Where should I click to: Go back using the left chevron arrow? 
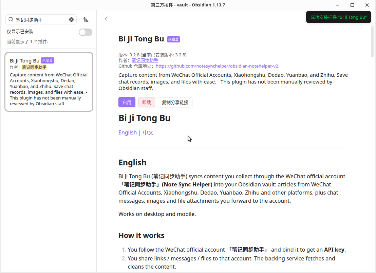point(106,19)
